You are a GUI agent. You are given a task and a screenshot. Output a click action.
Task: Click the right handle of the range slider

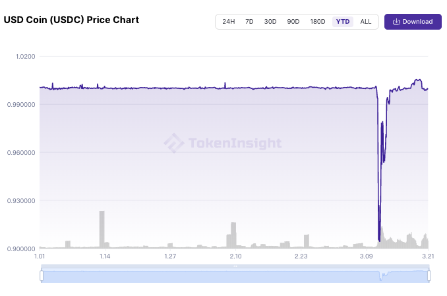pos(429,275)
